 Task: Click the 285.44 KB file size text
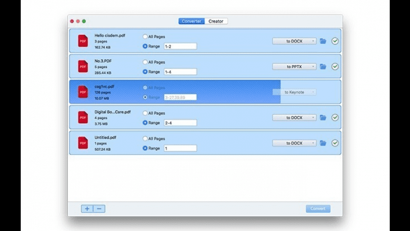pyautogui.click(x=103, y=73)
